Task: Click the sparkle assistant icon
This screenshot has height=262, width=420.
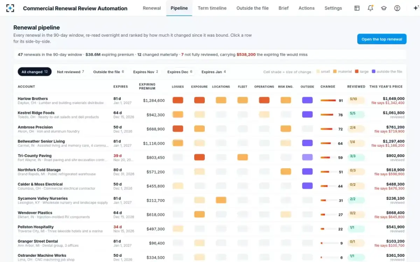Action: click(415, 8)
